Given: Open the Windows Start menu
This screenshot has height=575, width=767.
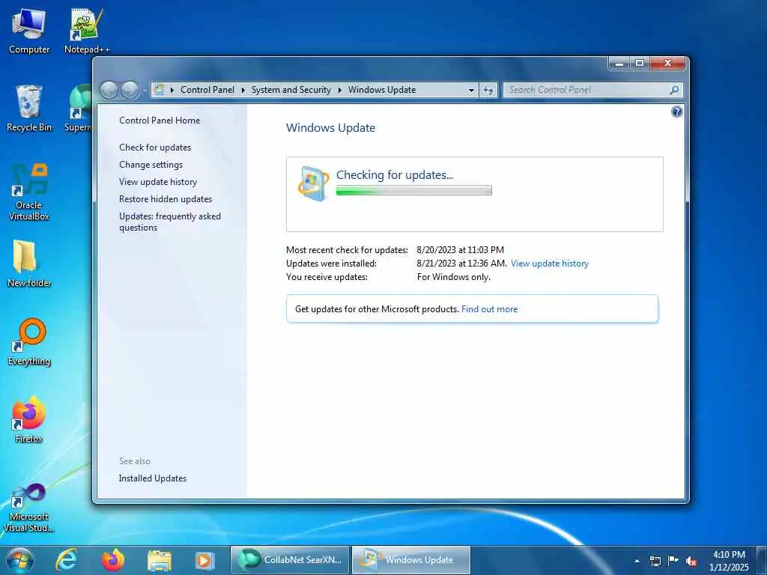Looking at the screenshot, I should click(20, 560).
